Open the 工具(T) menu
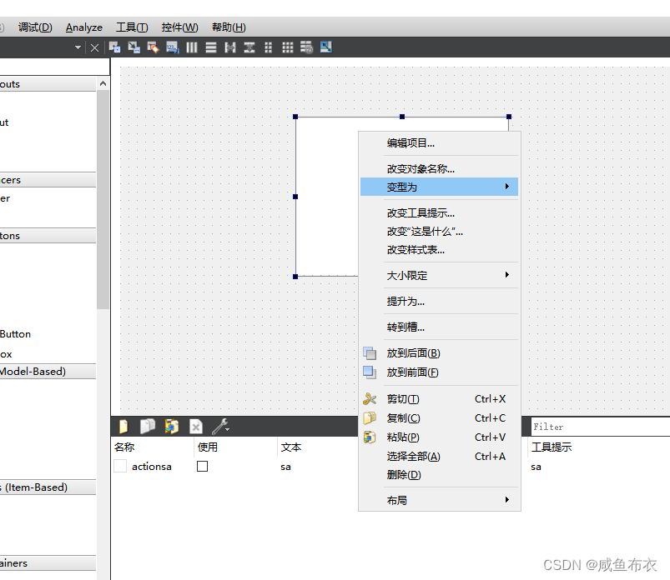The height and width of the screenshot is (580, 670). pyautogui.click(x=132, y=27)
